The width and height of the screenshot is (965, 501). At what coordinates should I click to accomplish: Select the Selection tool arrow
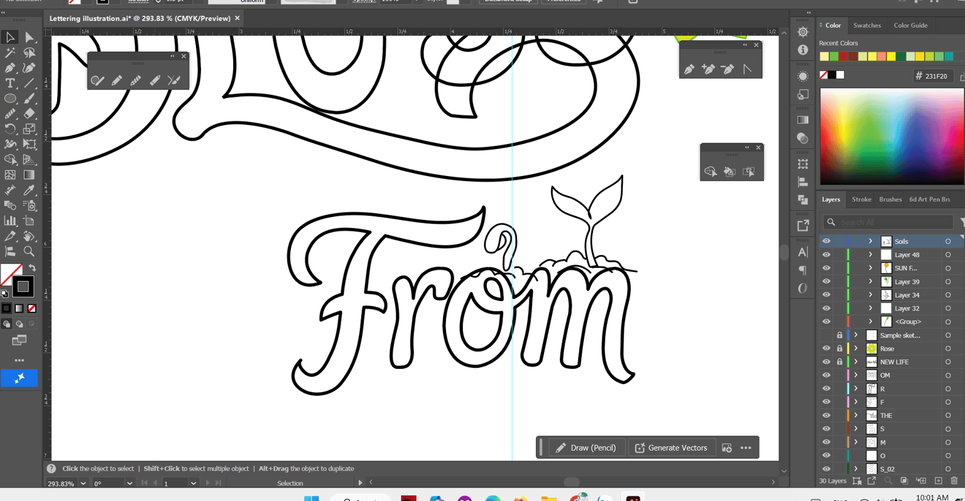10,38
